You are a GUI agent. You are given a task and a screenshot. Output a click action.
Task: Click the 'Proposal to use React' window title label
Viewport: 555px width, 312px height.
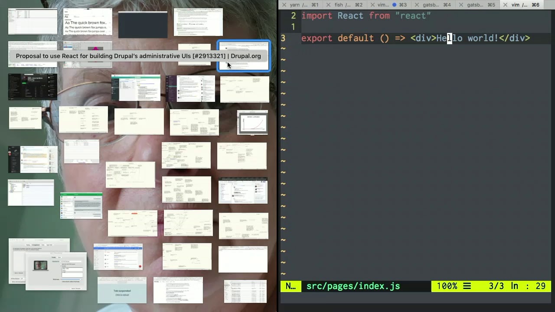coord(138,56)
